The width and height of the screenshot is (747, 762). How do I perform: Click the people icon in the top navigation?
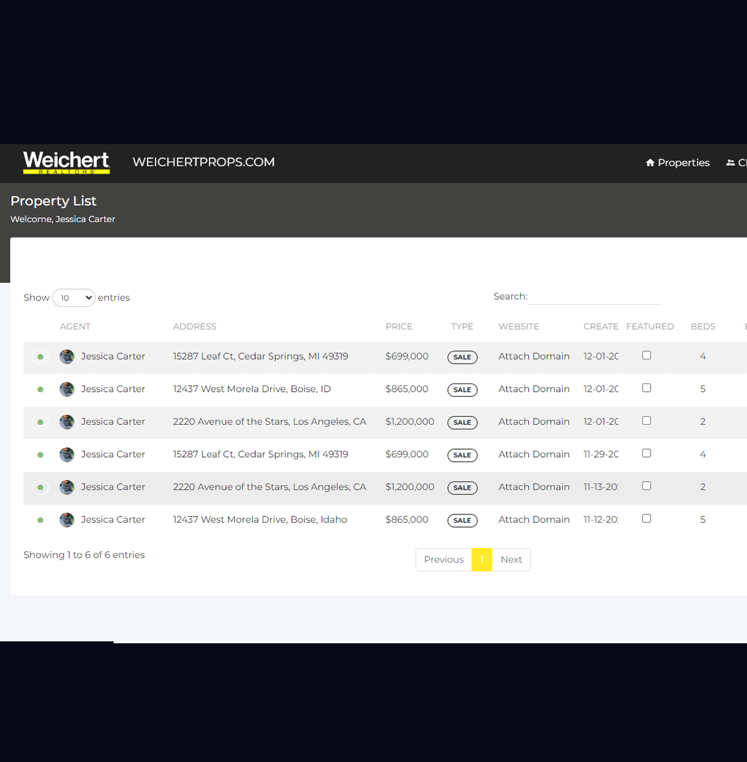pyautogui.click(x=730, y=163)
